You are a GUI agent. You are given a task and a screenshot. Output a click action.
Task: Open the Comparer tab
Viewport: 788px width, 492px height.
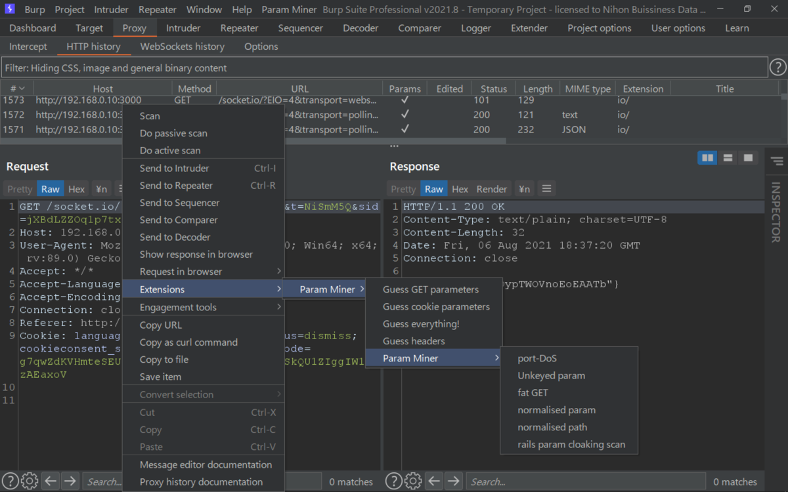[x=420, y=28]
